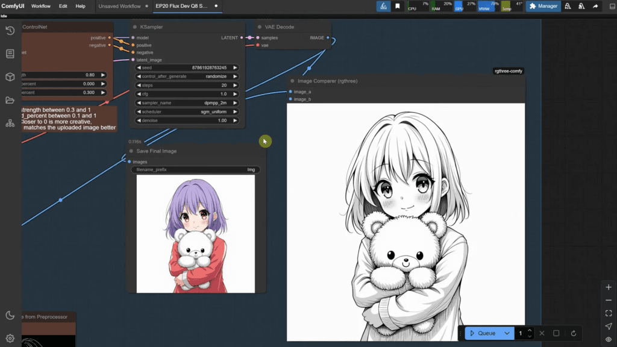The width and height of the screenshot is (617, 347).
Task: Open the Node Library sidebar icon
Action: (x=10, y=54)
